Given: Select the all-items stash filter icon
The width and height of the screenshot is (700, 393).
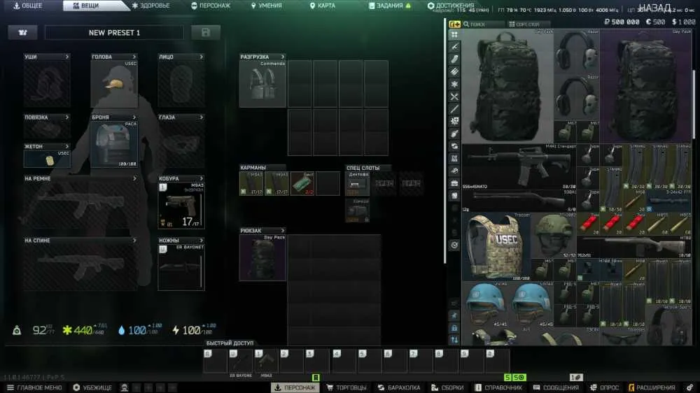Looking at the screenshot, I should tap(454, 34).
